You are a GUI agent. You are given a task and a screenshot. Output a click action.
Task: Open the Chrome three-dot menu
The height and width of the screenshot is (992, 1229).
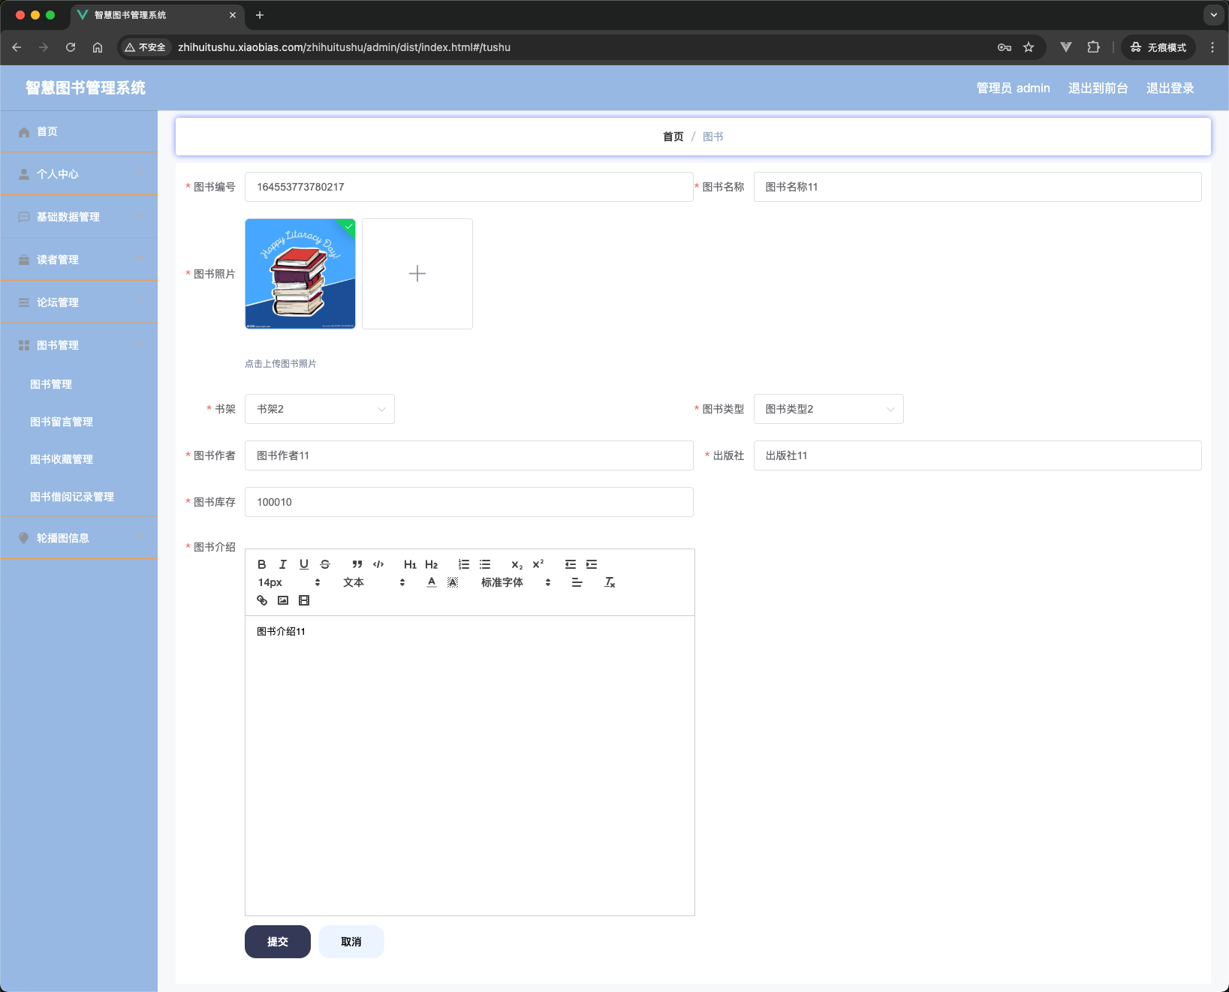(1212, 47)
